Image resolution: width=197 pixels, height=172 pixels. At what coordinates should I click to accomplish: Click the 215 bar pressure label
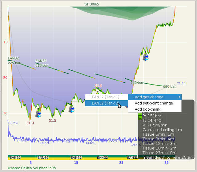42,65
